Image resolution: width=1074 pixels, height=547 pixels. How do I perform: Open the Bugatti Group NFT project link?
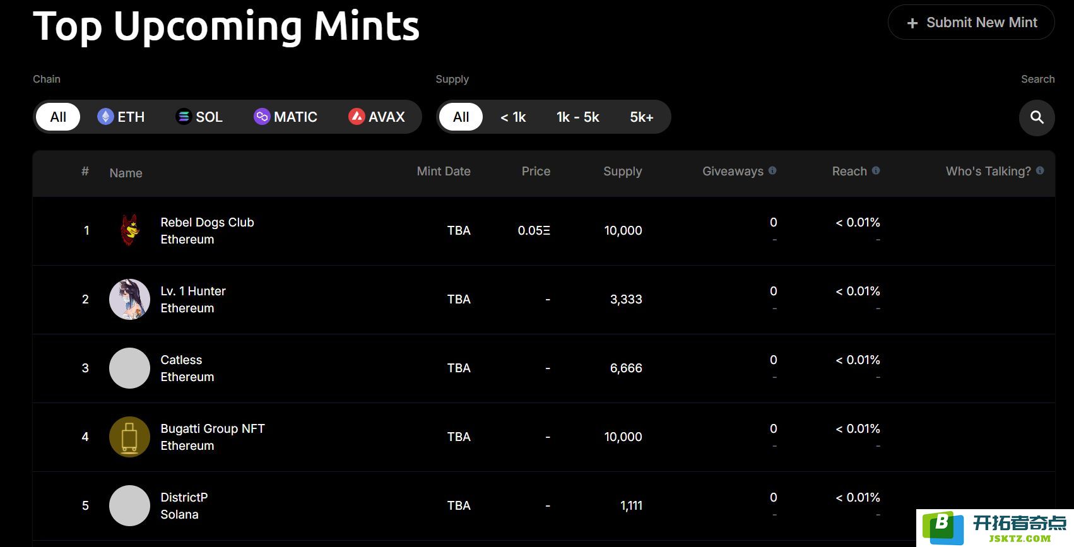213,428
